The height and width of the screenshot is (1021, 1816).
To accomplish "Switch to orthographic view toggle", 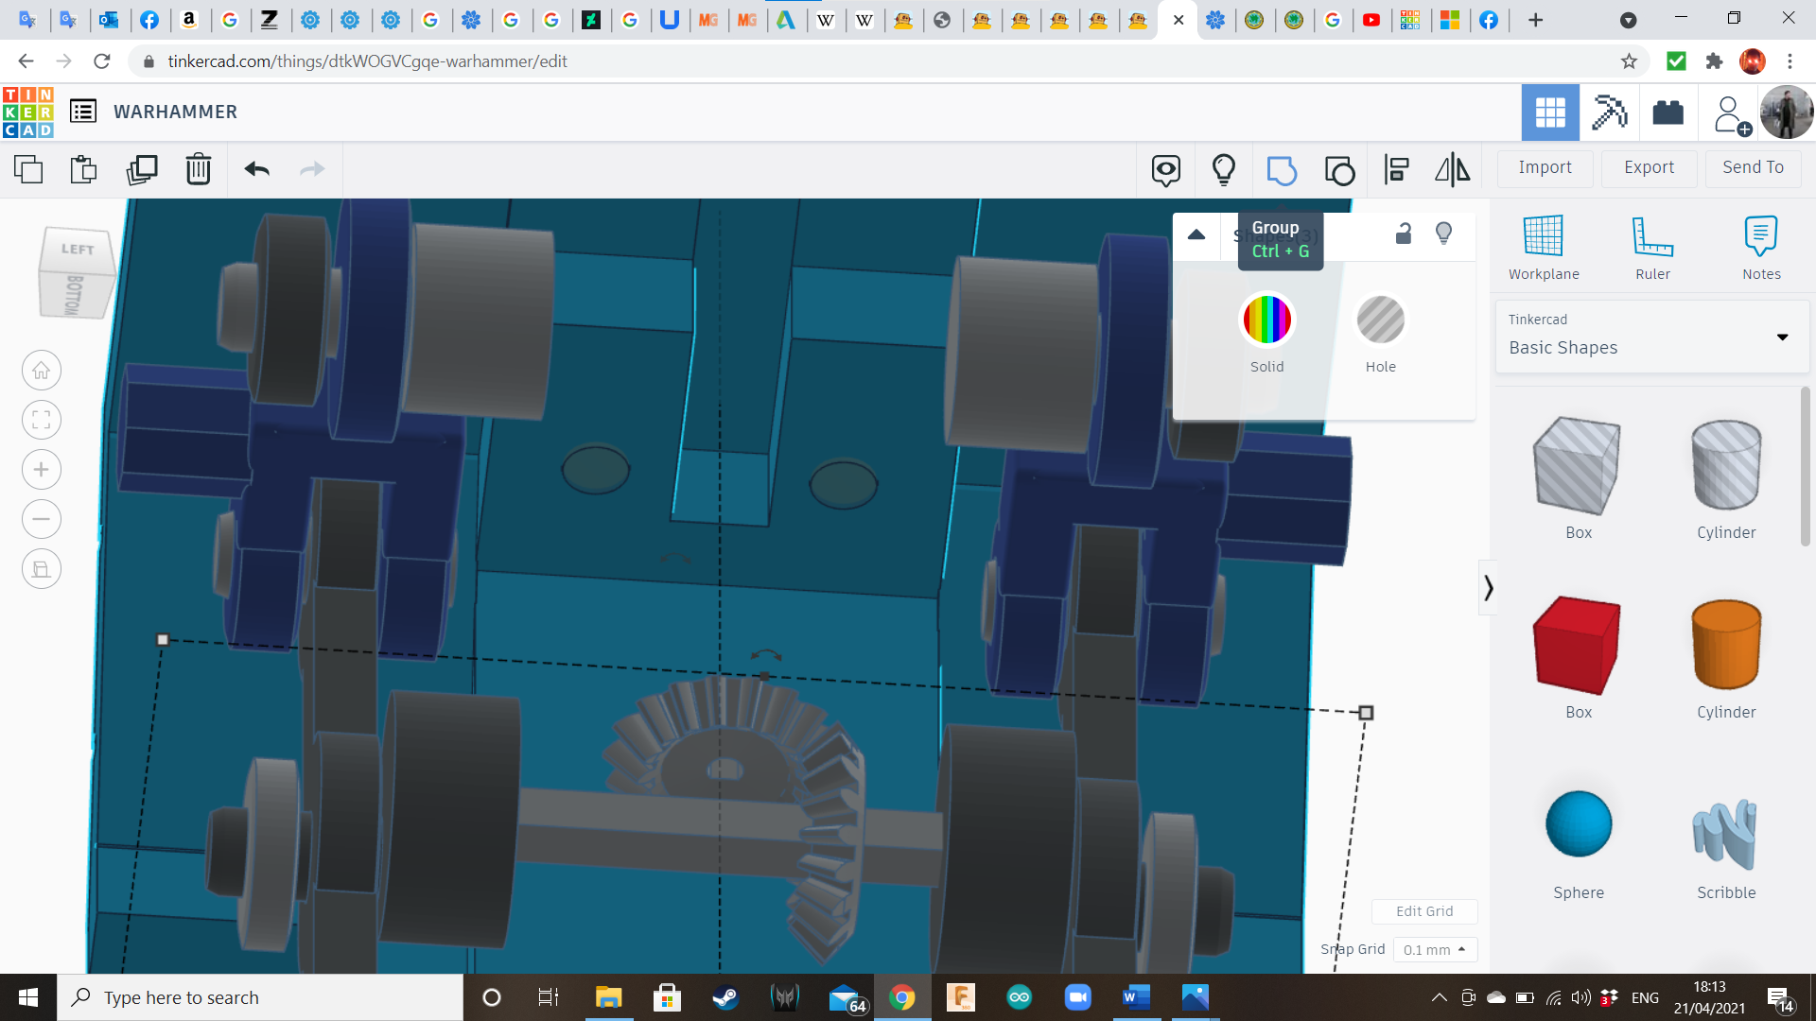I will 42,569.
